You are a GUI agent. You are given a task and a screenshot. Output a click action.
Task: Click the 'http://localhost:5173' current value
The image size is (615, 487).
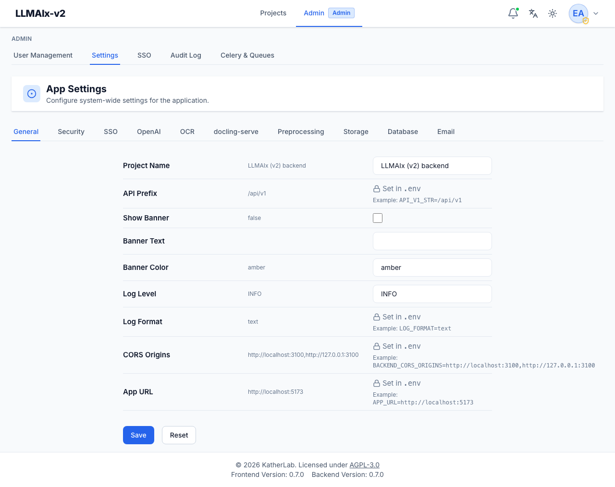[x=275, y=392]
